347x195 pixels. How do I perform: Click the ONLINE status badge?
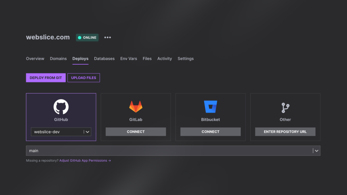click(x=87, y=38)
